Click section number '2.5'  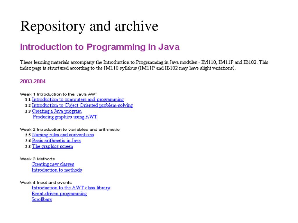pyautogui.click(x=28, y=135)
